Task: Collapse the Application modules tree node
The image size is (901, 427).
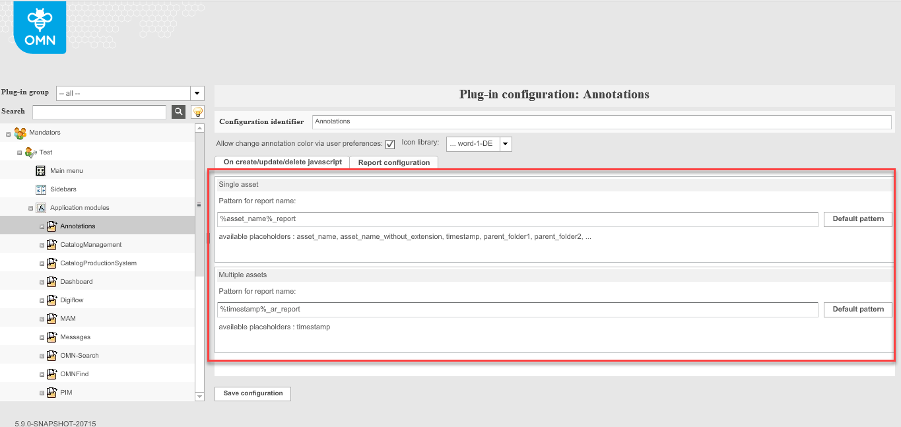Action: 30,207
